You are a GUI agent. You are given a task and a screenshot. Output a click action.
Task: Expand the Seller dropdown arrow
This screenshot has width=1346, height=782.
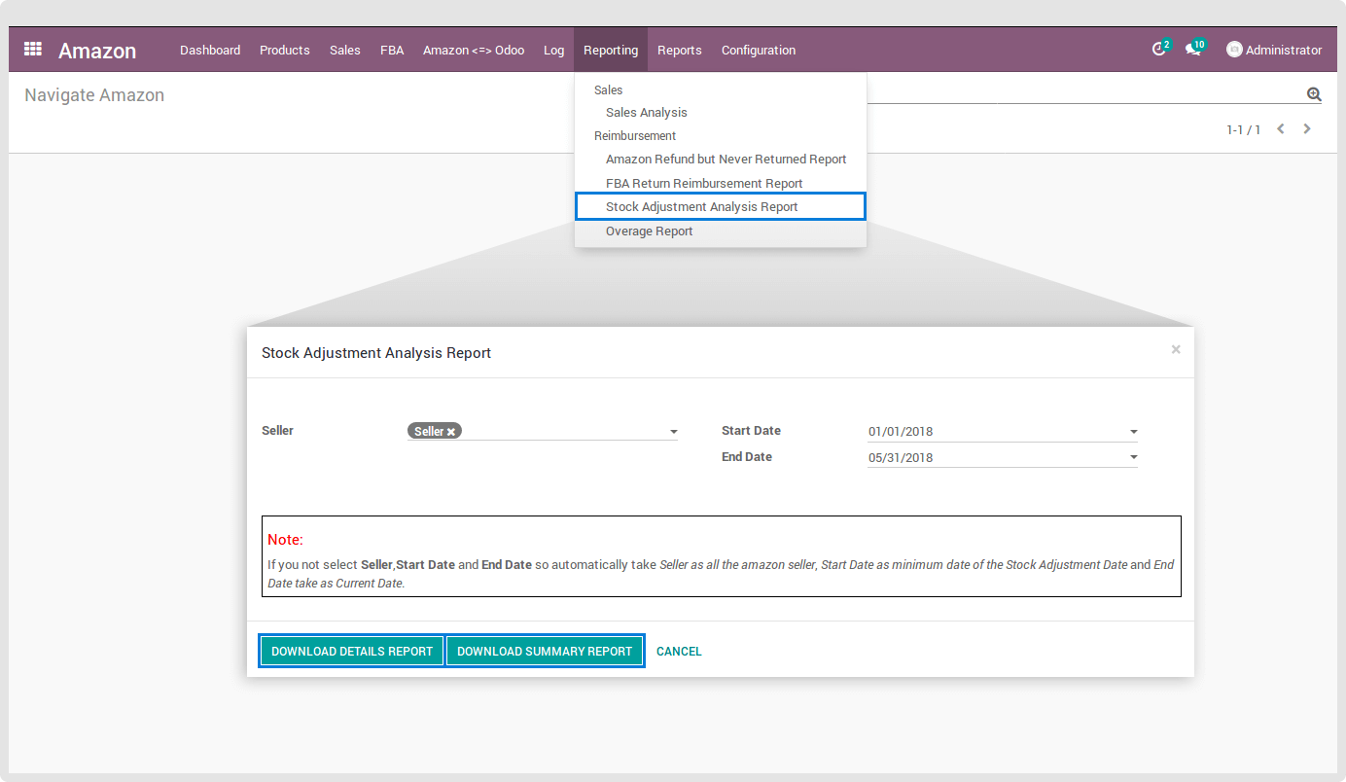click(673, 432)
